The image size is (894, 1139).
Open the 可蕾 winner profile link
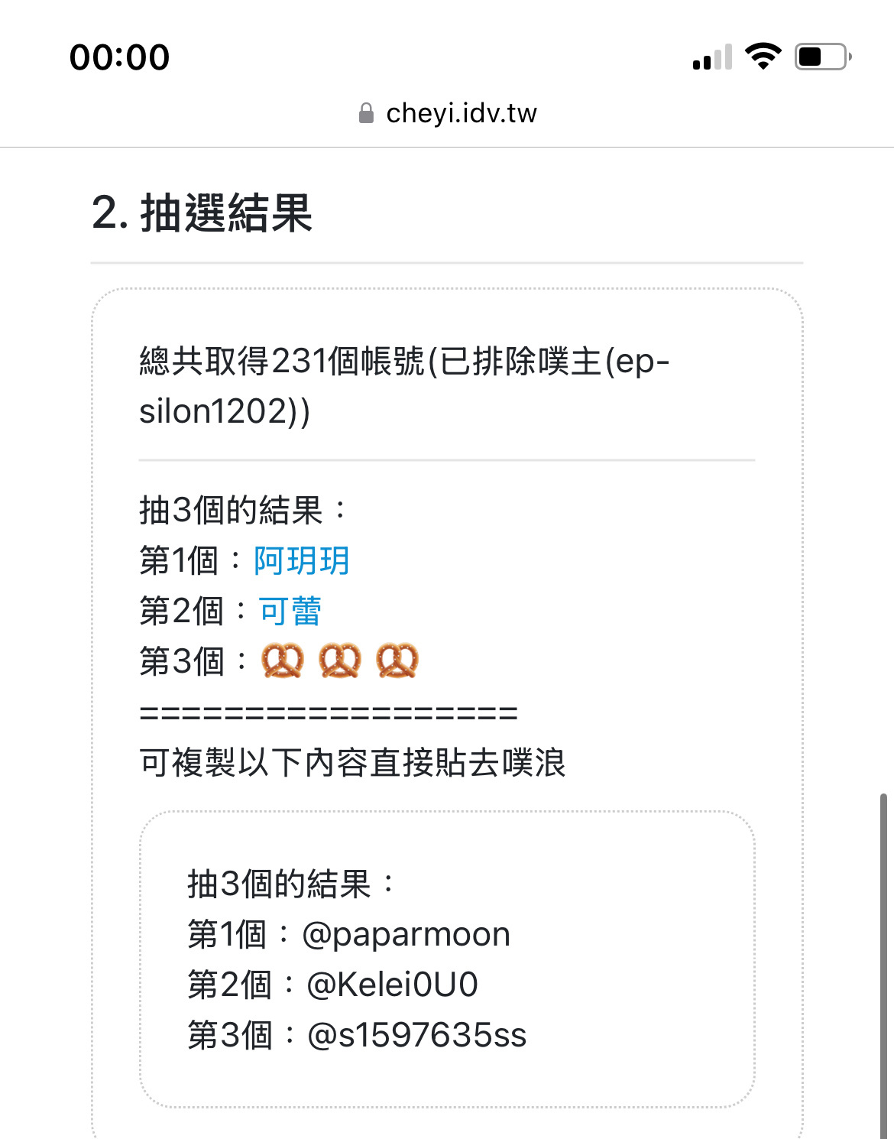(x=290, y=611)
